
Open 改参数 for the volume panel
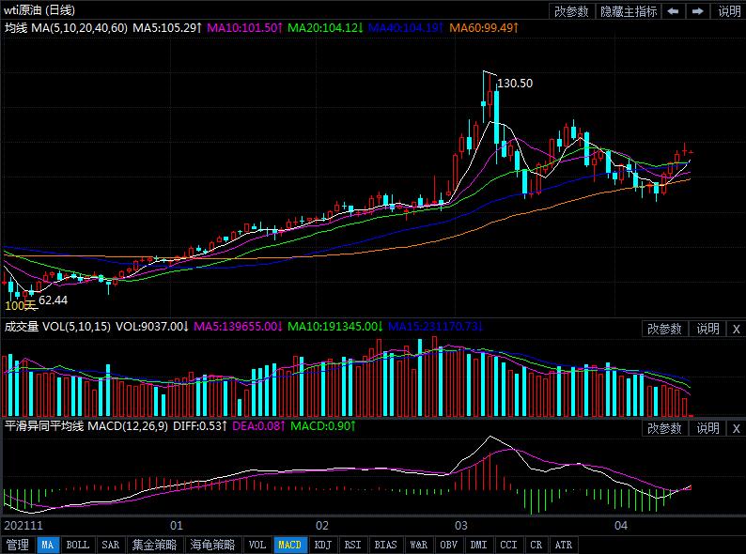tap(664, 329)
